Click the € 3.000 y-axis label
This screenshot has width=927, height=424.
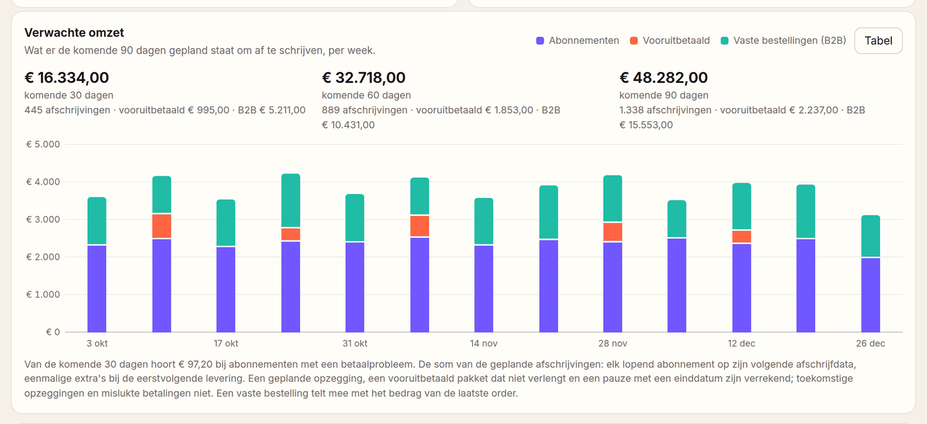pyautogui.click(x=43, y=219)
